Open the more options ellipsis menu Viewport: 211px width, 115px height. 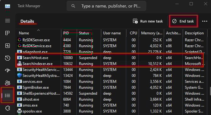(204, 21)
